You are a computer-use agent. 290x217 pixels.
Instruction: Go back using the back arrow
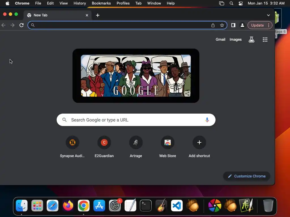click(x=3, y=25)
